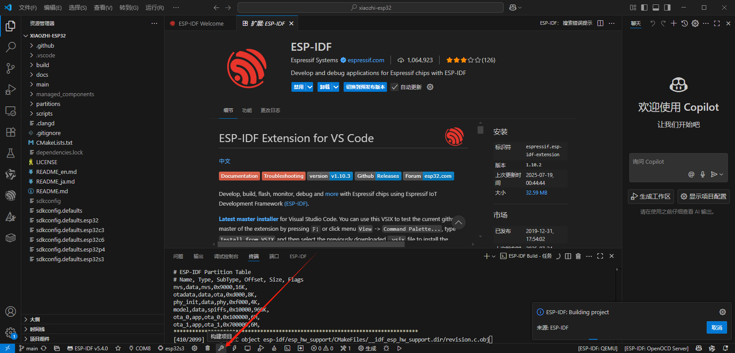Image resolution: width=735 pixels, height=353 pixels.
Task: Click the Troubleshooting badge link
Action: (283, 176)
